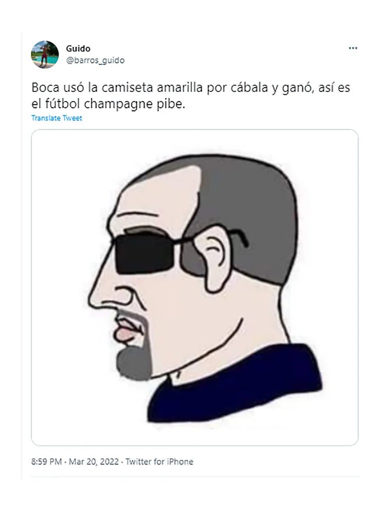Open the cartoon meme image attachment
Viewport: 385px width, 514px height.
(195, 288)
